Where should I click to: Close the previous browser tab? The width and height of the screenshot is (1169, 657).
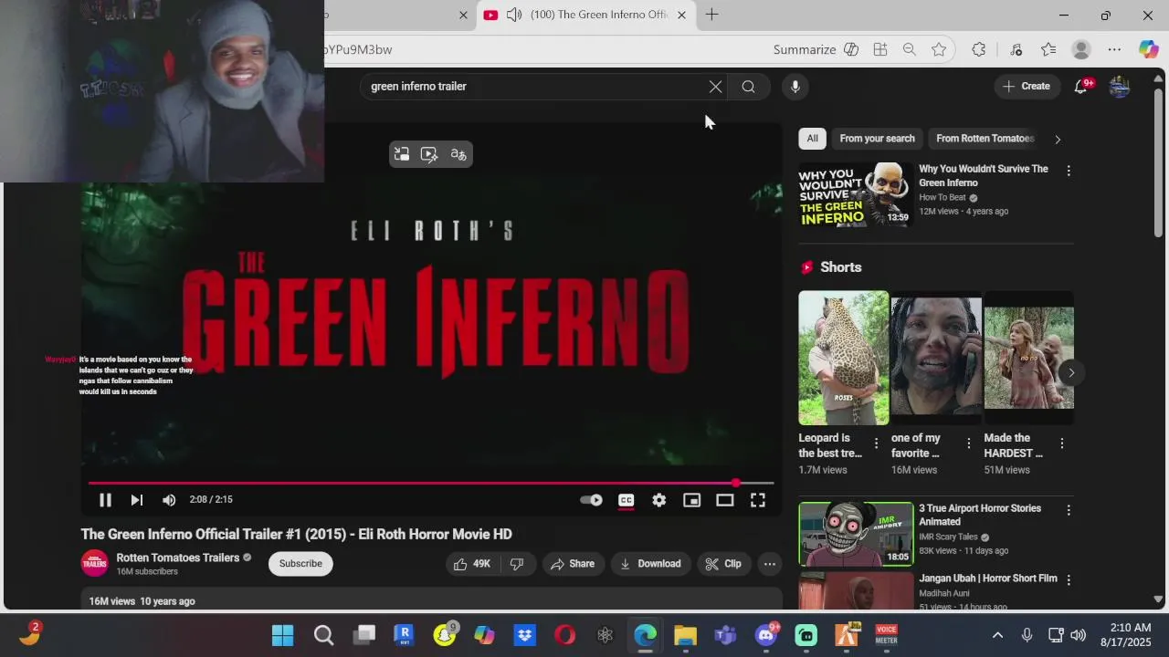point(463,15)
